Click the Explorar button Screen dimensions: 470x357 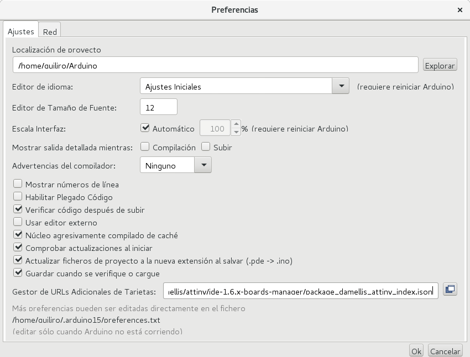(x=440, y=65)
